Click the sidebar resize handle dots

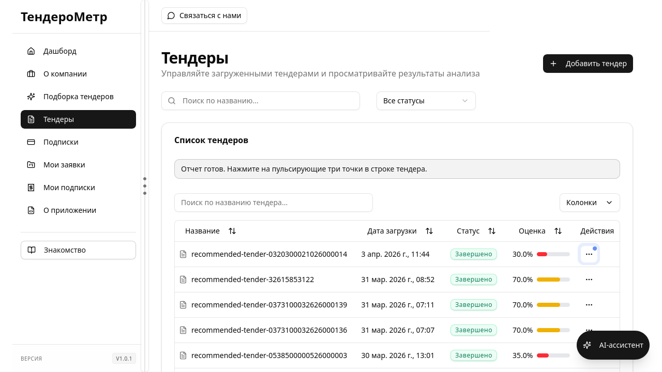(x=145, y=186)
